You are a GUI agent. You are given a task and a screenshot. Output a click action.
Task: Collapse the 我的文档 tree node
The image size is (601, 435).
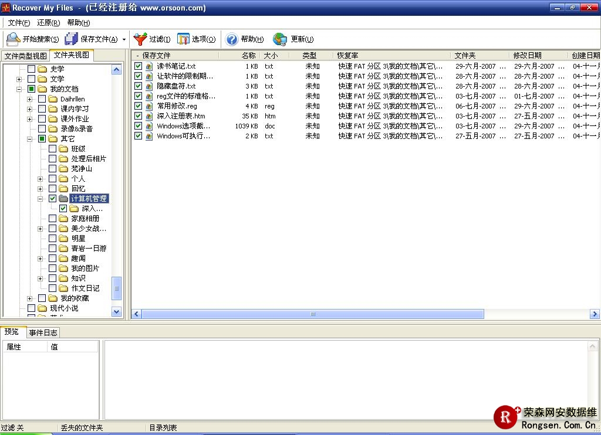pos(19,89)
